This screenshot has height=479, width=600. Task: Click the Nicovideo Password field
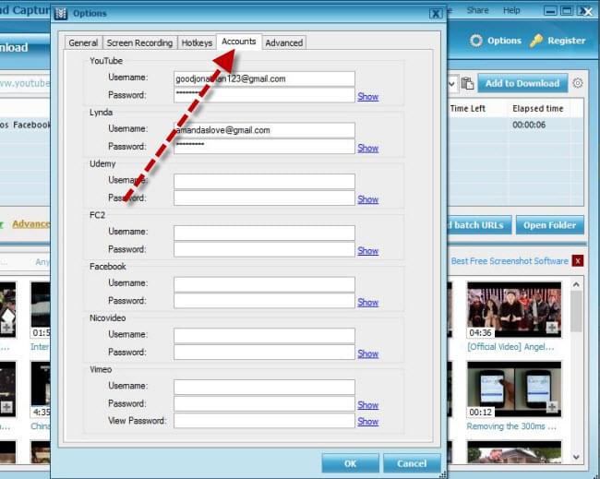tap(264, 352)
